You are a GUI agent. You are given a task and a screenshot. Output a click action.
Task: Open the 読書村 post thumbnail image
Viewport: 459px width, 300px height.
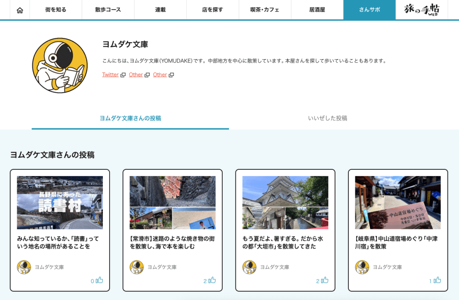pyautogui.click(x=60, y=202)
